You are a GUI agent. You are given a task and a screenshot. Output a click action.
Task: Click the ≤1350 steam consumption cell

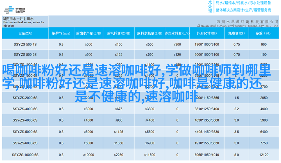119,143
